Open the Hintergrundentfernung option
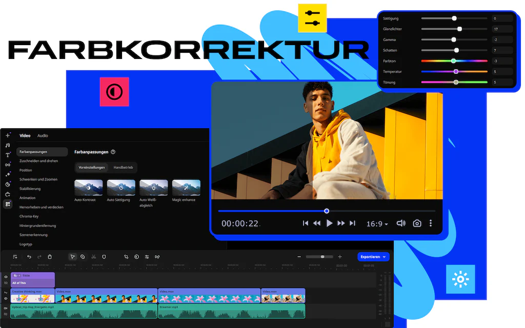 [x=37, y=225]
